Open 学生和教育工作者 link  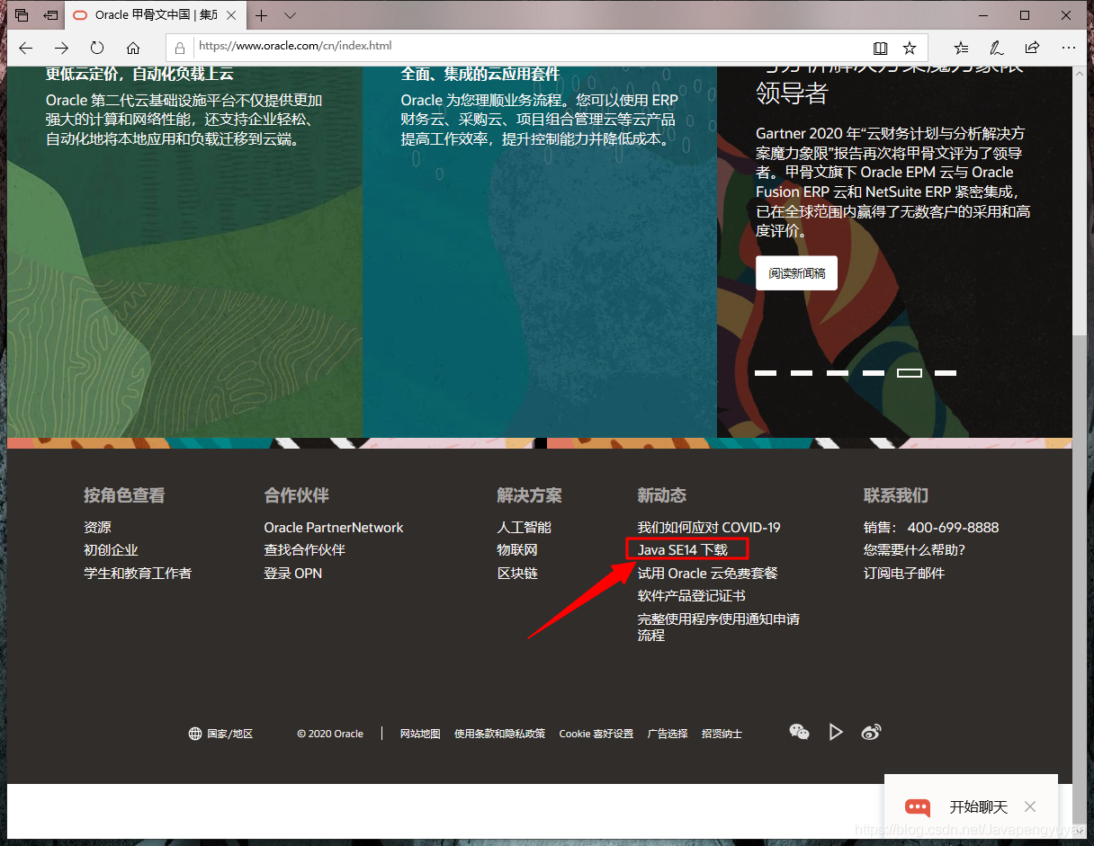[x=138, y=574]
